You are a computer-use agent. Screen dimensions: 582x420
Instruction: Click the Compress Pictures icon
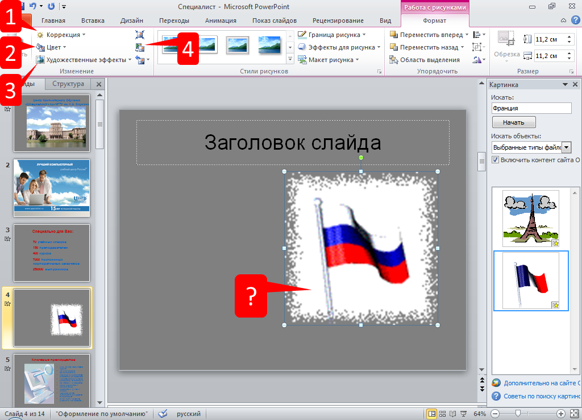(x=140, y=35)
